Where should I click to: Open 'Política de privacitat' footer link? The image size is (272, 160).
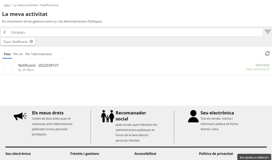pos(216,154)
